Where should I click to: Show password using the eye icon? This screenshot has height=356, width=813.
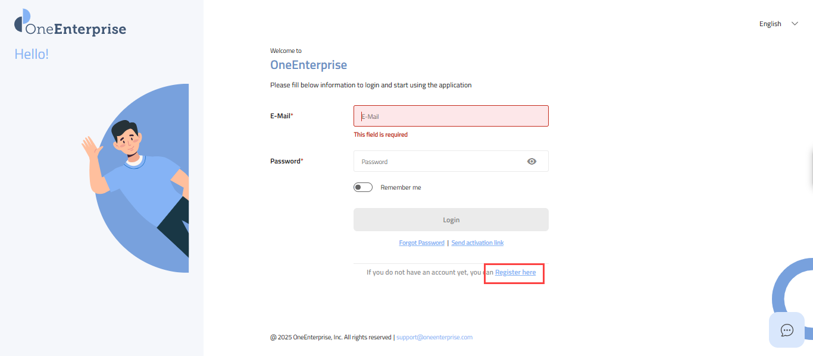531,161
